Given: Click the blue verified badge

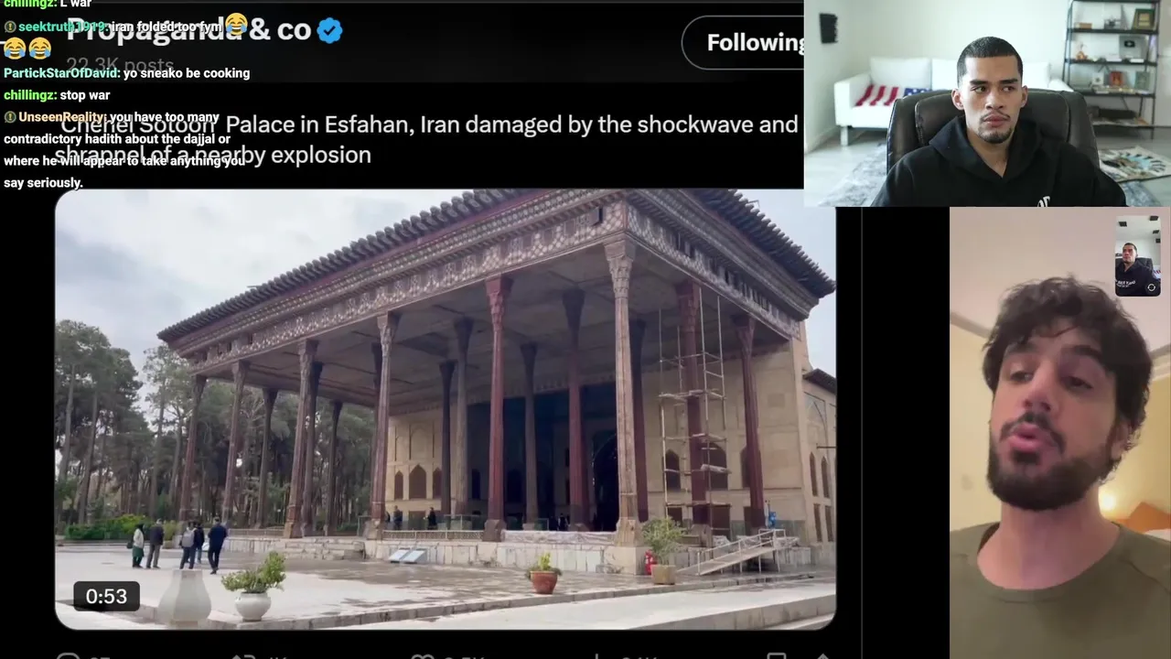Looking at the screenshot, I should [329, 30].
